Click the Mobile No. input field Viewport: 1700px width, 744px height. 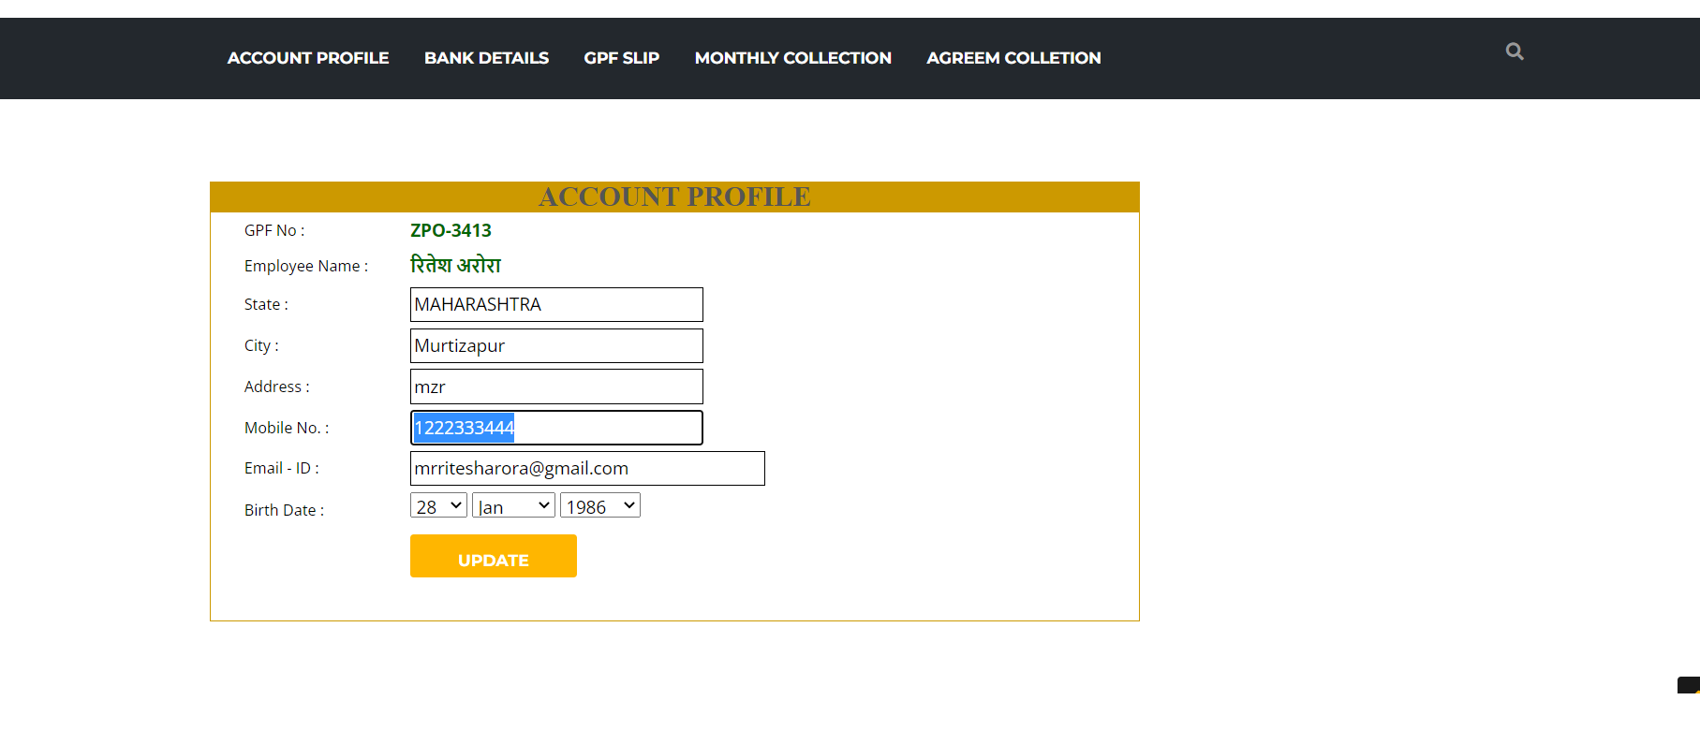coord(556,428)
